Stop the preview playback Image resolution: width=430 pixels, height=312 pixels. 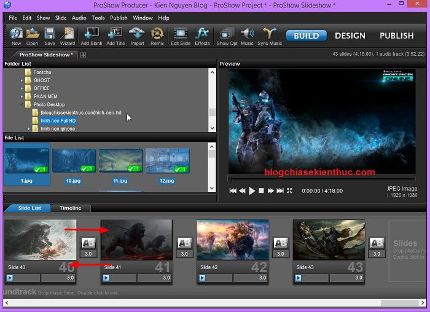[261, 191]
